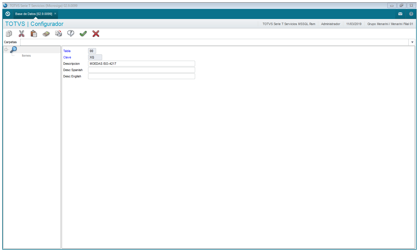Click the clipboard Paste icon

pos(34,34)
